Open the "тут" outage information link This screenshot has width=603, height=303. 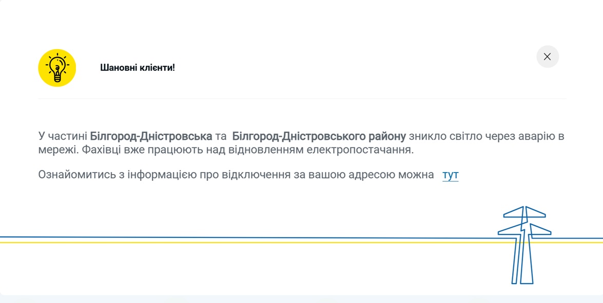click(x=450, y=175)
